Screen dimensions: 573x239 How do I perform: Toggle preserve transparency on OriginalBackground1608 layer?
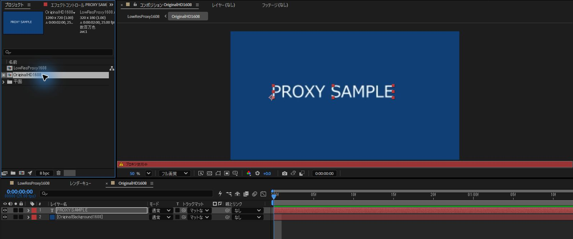pyautogui.click(x=178, y=217)
